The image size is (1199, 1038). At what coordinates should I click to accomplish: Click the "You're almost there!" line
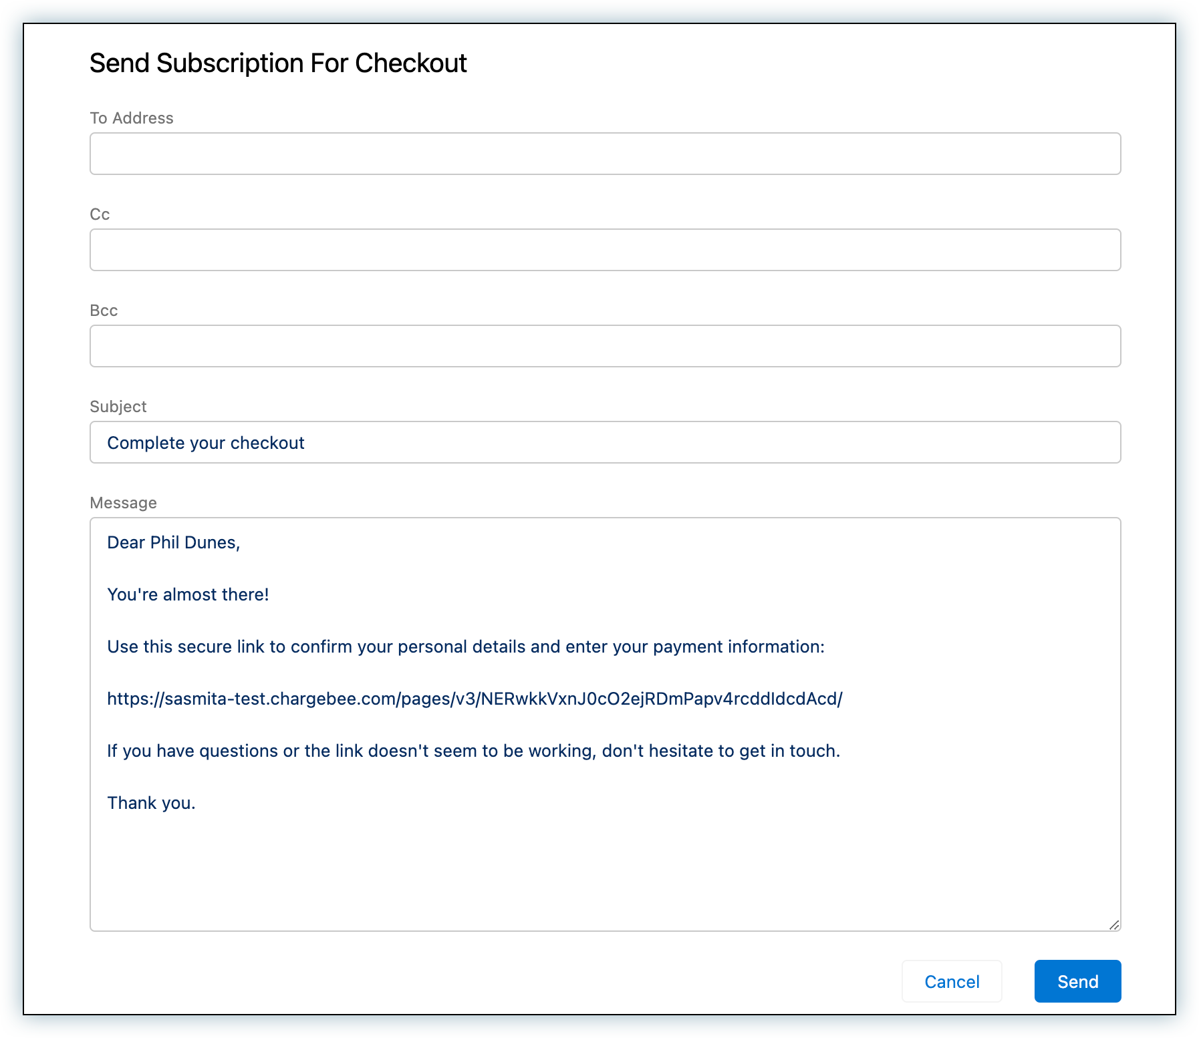pyautogui.click(x=188, y=594)
